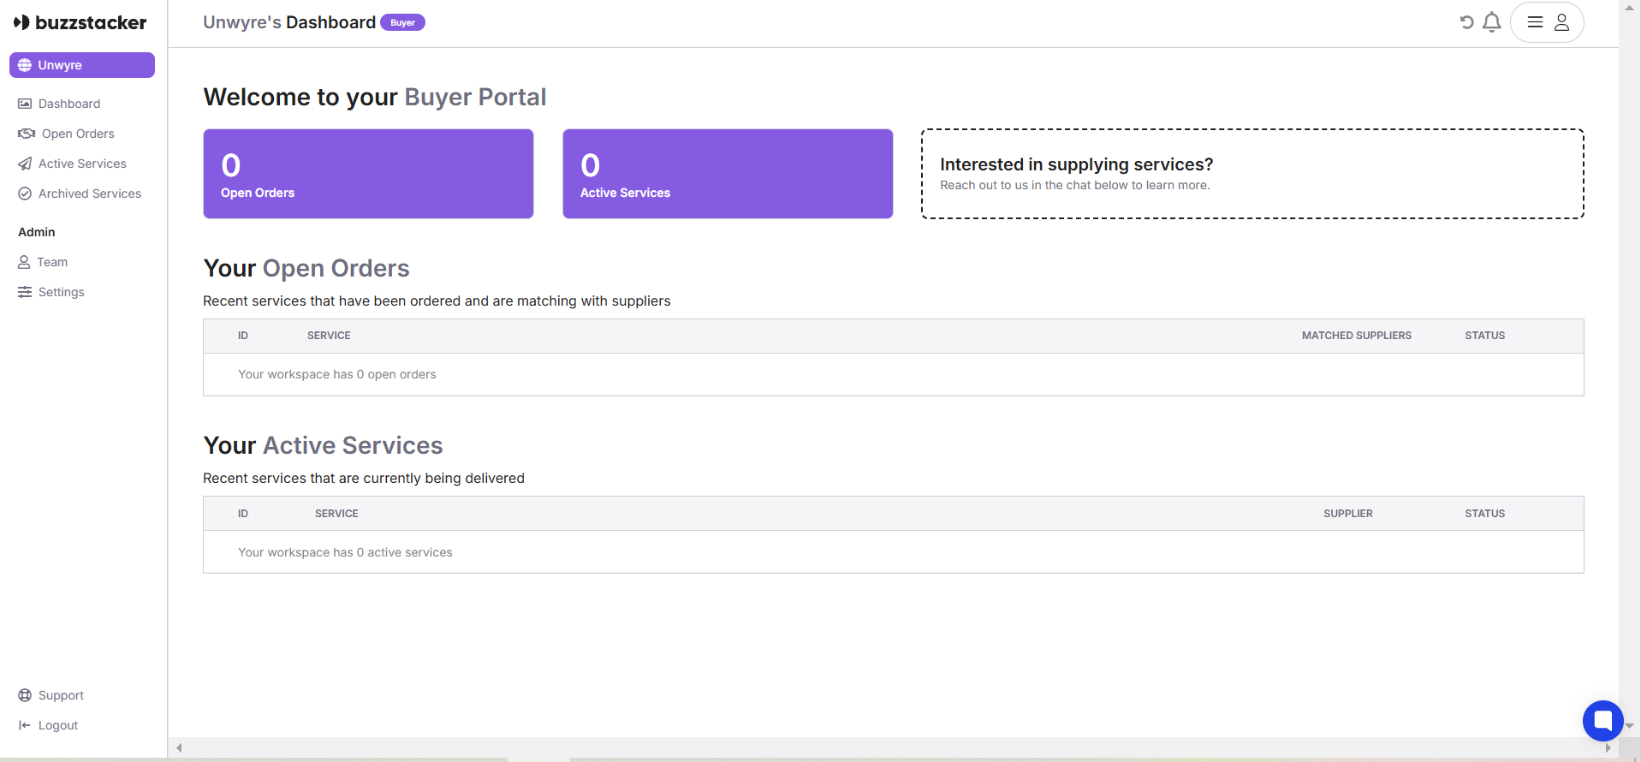Viewport: 1641px width, 762px height.
Task: Click open orders SERVICE column header
Action: coord(329,336)
